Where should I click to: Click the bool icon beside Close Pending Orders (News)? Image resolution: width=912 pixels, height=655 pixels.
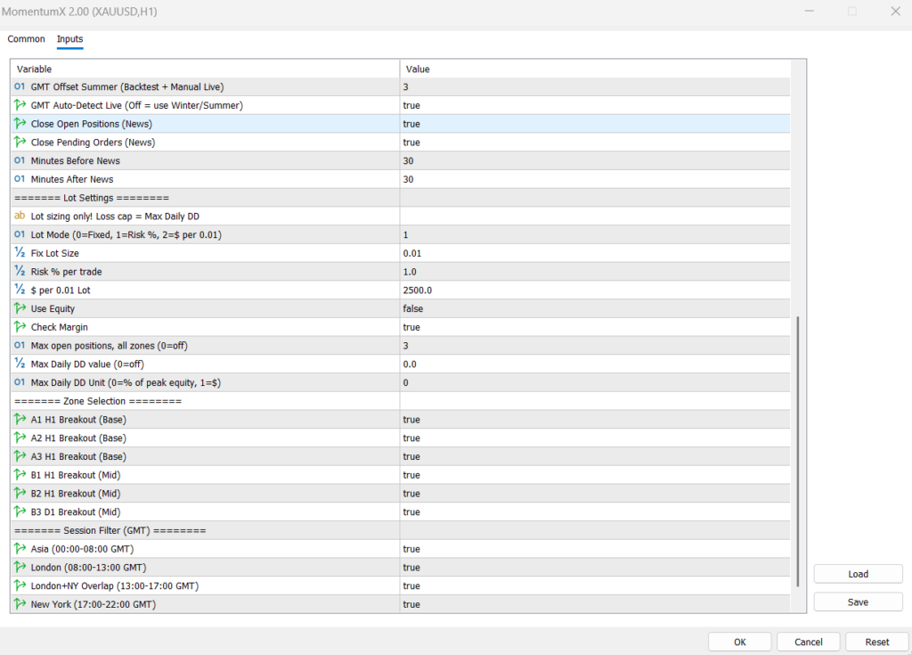tap(20, 142)
